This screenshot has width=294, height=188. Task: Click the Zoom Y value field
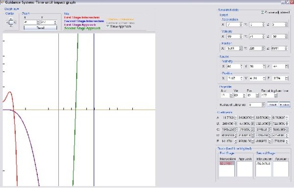[x=47, y=23]
